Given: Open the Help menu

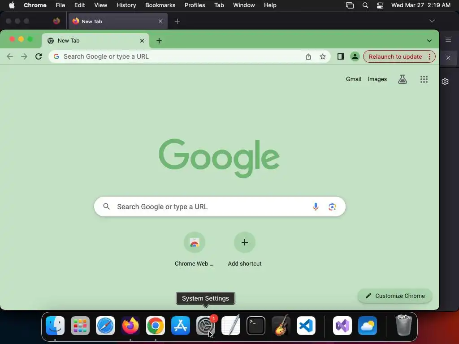Looking at the screenshot, I should [270, 5].
